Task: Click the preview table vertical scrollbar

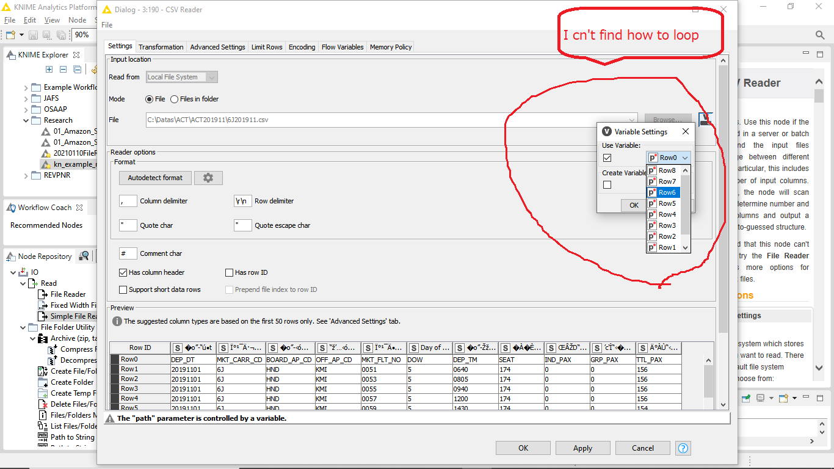Action: tap(708, 382)
